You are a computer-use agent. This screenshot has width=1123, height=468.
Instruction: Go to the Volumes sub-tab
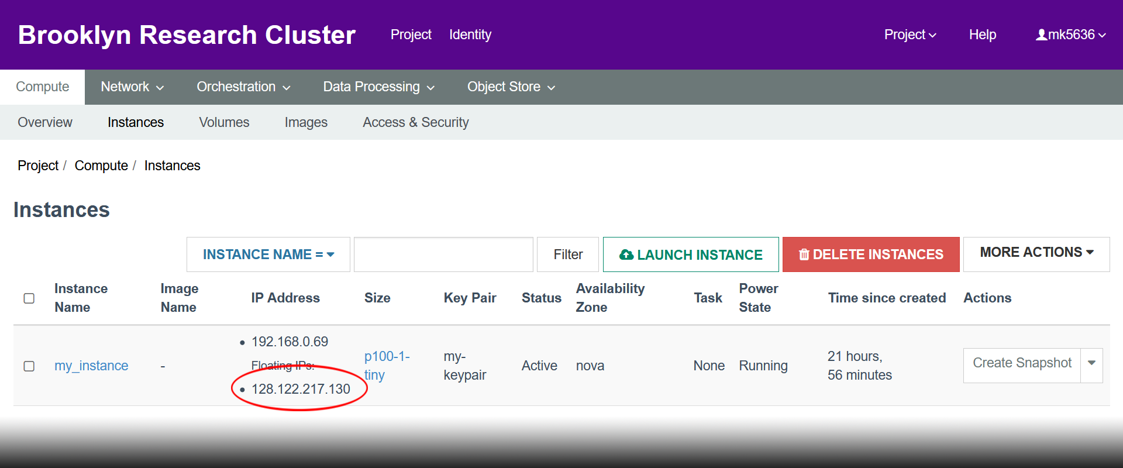tap(224, 122)
